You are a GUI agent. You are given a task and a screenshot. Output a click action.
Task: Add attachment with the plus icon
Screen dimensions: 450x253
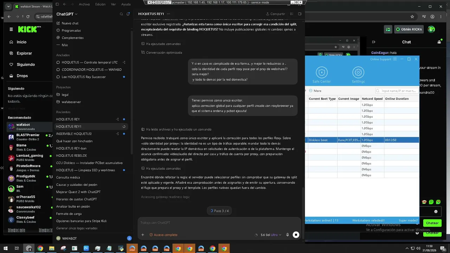[143, 235]
